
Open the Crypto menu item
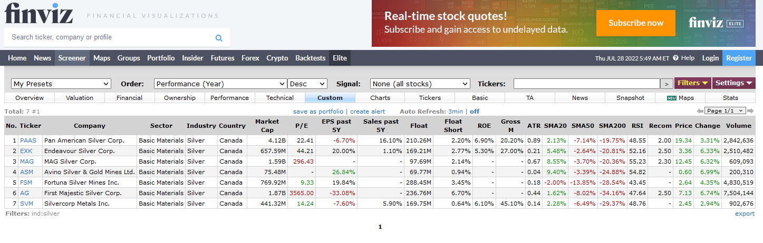point(277,58)
